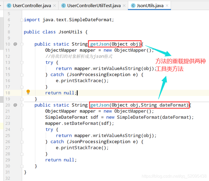Collapse the first getJson method at line 10
The width and height of the screenshot is (209, 181).
tap(22, 44)
